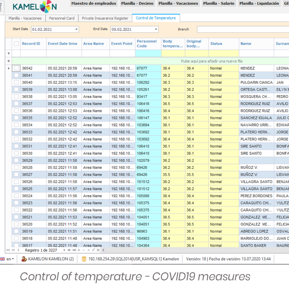Go to previous record in navigator
The image size is (289, 289).
coord(18,250)
